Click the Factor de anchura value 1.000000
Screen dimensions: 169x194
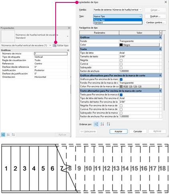pos(124,71)
